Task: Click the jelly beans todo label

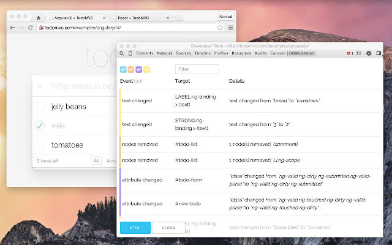Action: click(69, 107)
